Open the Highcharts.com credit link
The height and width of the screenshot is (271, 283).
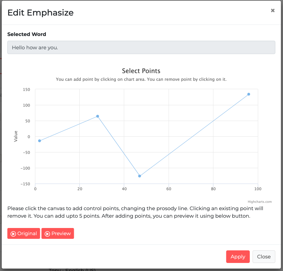click(x=259, y=202)
